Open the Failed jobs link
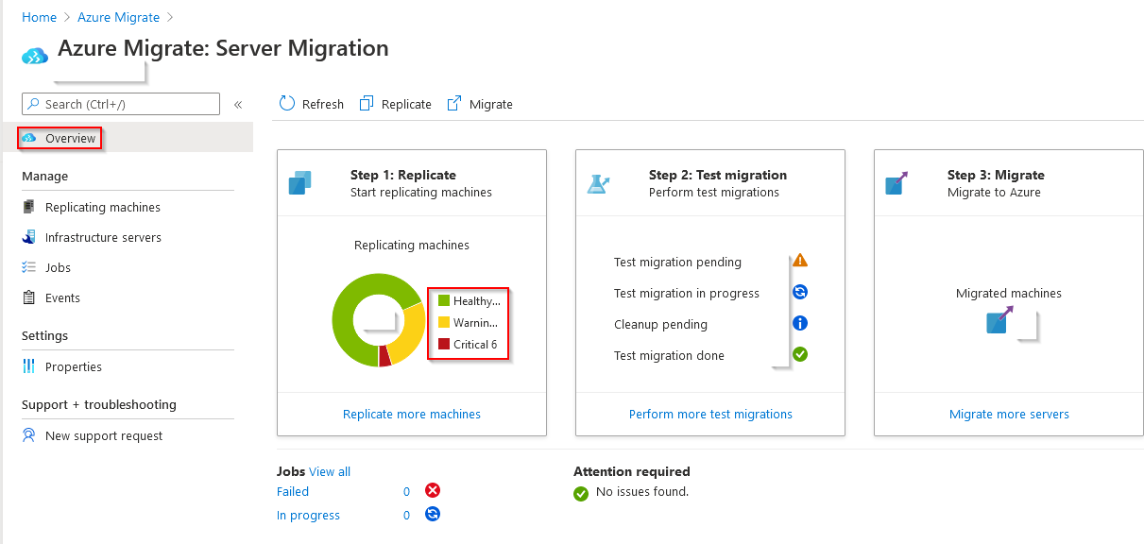This screenshot has height=544, width=1144. pos(293,491)
